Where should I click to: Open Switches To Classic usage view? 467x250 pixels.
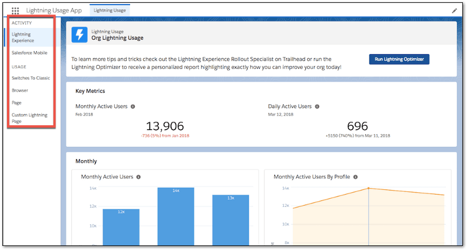tap(31, 78)
